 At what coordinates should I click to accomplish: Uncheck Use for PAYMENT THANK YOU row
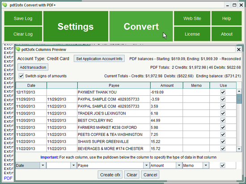pos(223,92)
